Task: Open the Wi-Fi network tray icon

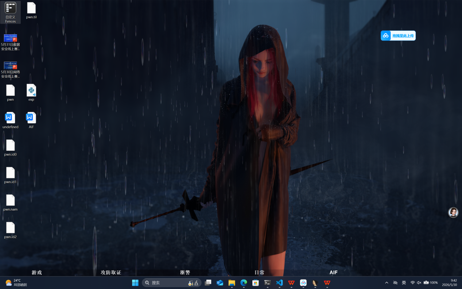Action: (x=413, y=283)
